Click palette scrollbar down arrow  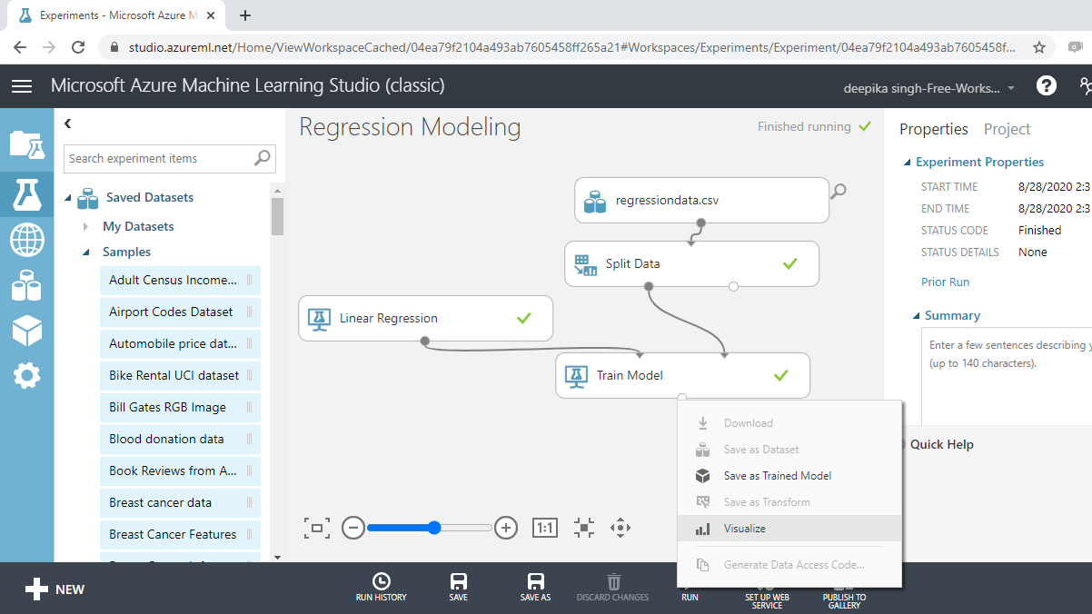pos(277,557)
